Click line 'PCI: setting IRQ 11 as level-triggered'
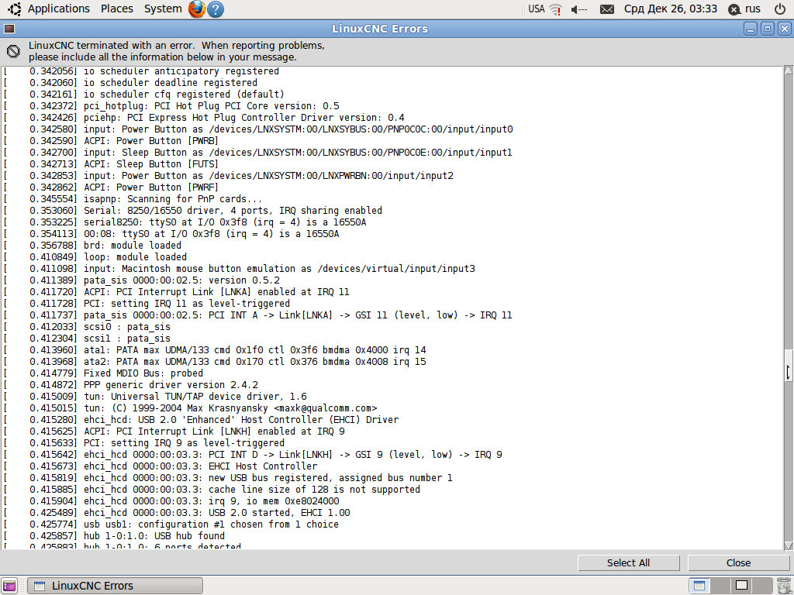 [x=187, y=304]
